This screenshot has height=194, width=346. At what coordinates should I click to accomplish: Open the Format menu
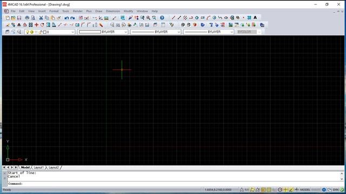pyautogui.click(x=54, y=11)
